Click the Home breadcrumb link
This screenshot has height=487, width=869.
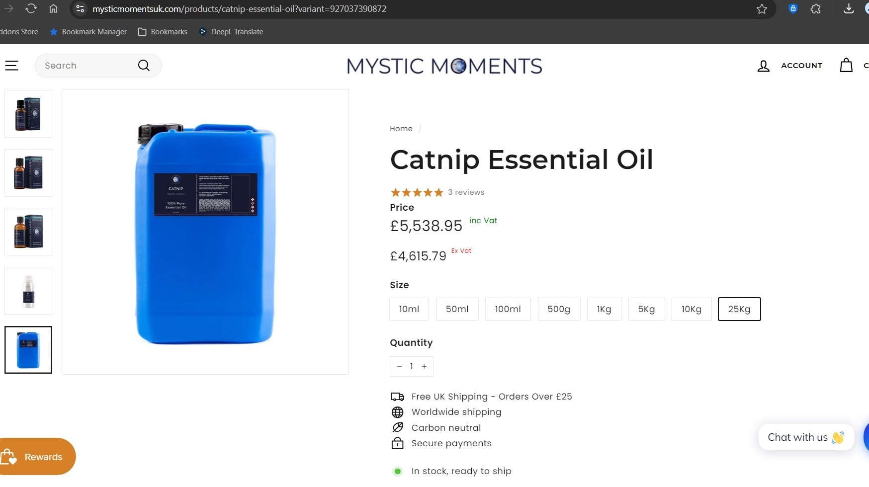(x=401, y=129)
